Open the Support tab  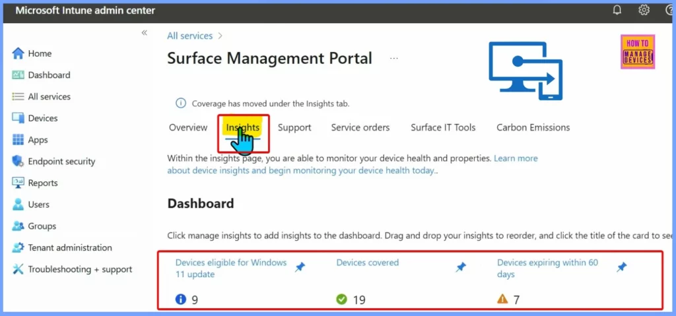click(294, 127)
